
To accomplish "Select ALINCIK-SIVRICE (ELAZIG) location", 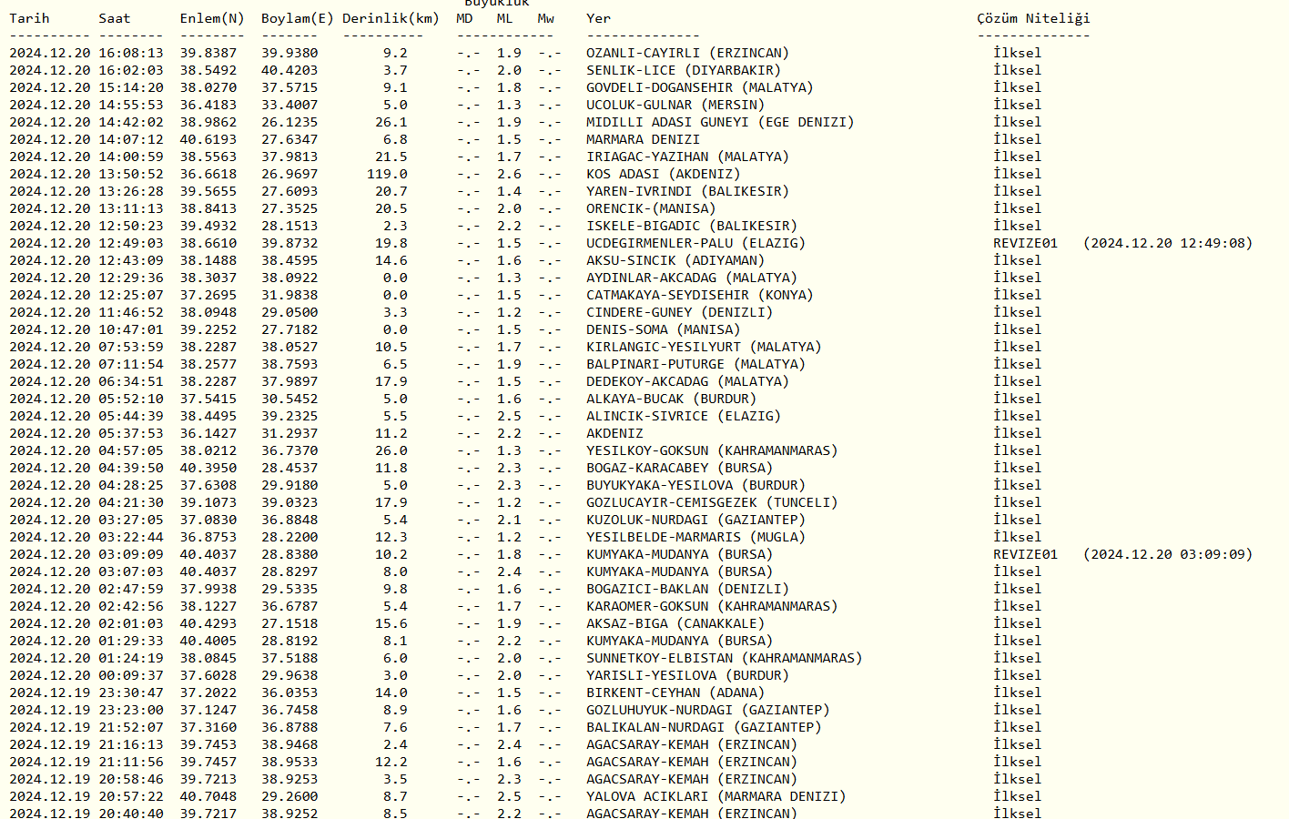I will pyautogui.click(x=684, y=416).
